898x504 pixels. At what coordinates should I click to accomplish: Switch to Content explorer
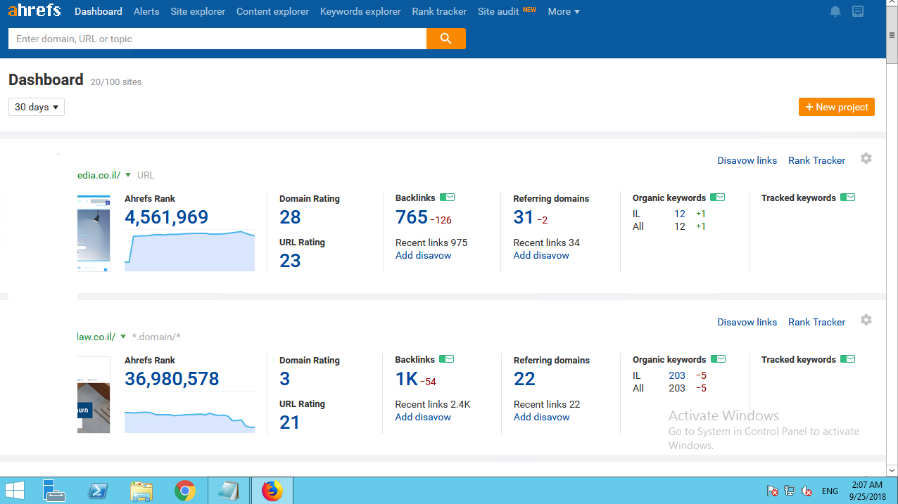pyautogui.click(x=272, y=11)
